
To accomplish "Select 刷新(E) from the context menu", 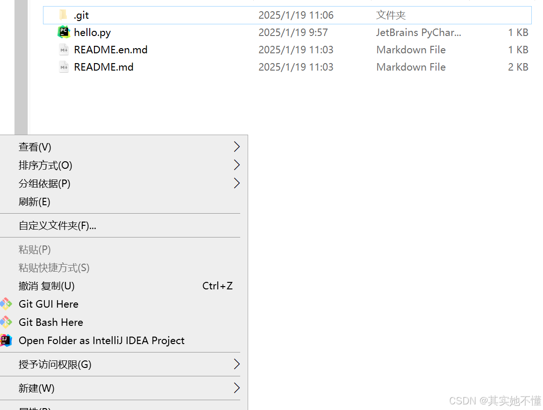I will coord(34,201).
